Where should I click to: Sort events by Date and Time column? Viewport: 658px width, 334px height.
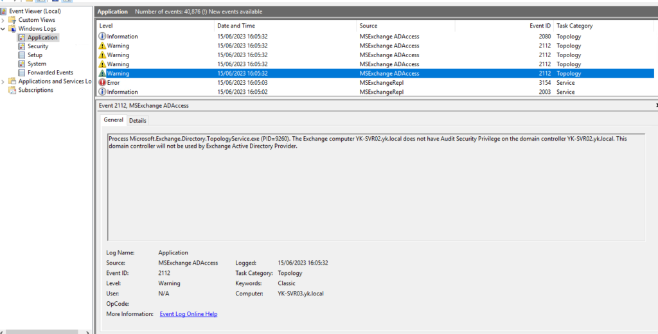point(285,26)
